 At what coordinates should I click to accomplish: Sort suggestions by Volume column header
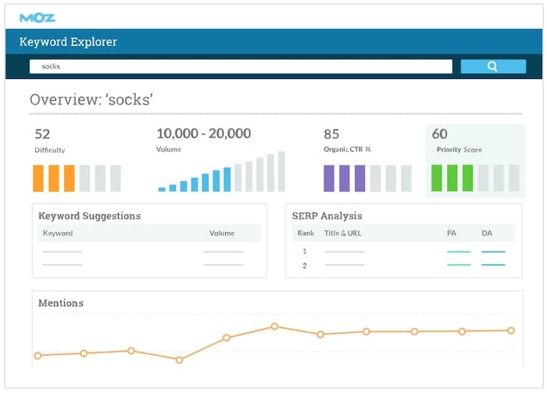pos(222,233)
